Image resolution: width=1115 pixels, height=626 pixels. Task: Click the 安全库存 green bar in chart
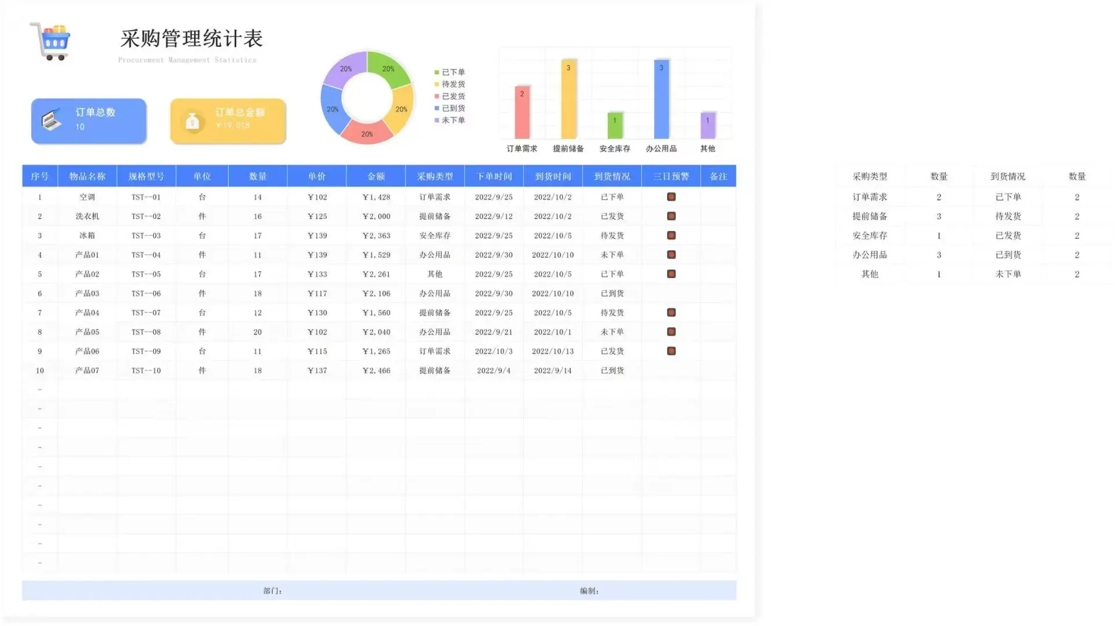click(615, 126)
